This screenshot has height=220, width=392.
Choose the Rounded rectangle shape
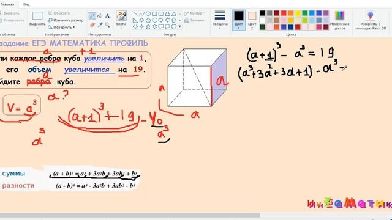click(x=161, y=13)
